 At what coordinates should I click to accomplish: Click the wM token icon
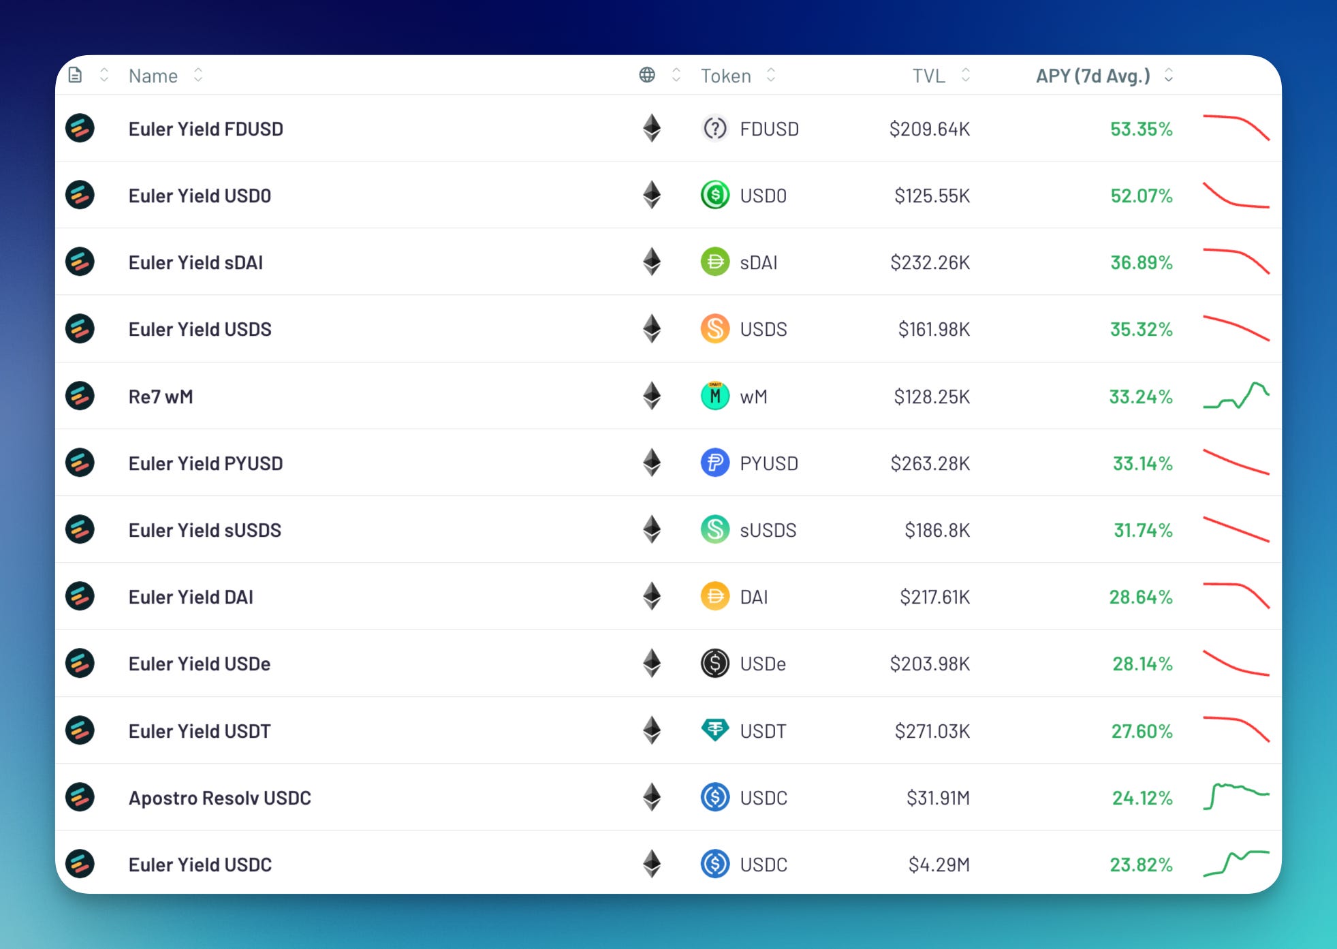[714, 396]
